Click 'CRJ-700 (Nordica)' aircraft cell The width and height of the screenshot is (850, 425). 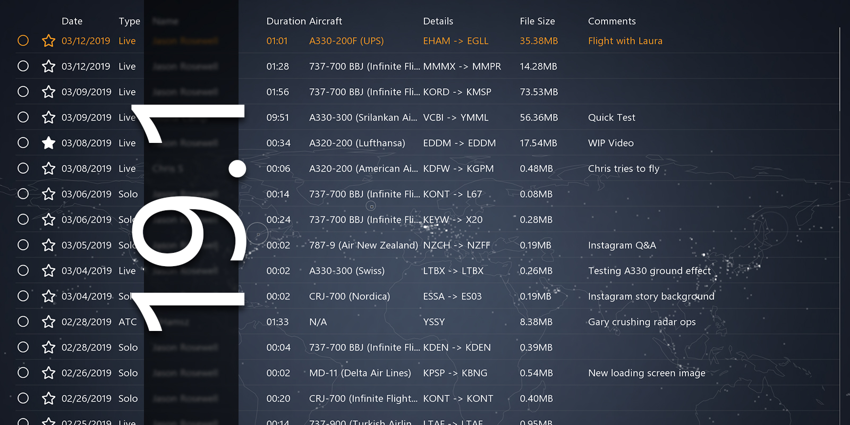[x=350, y=296]
